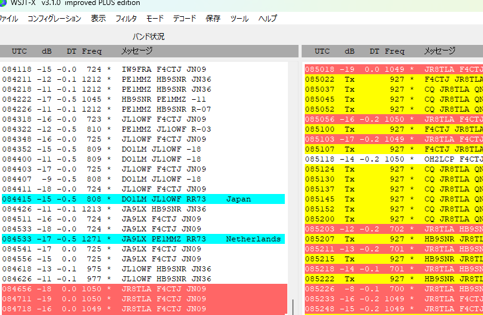Select the 085145 Tx CQ JR8TLA row
This screenshot has height=315, width=483.
[x=394, y=199]
